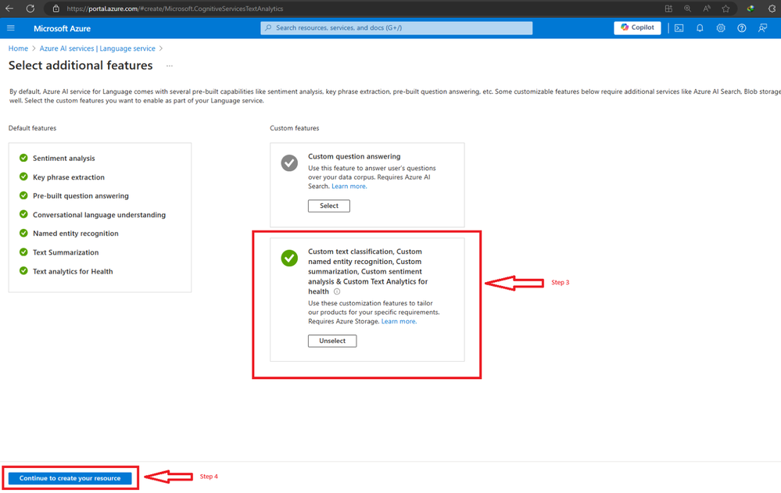
Task: Click the Named entity recognition label
Action: pos(76,234)
